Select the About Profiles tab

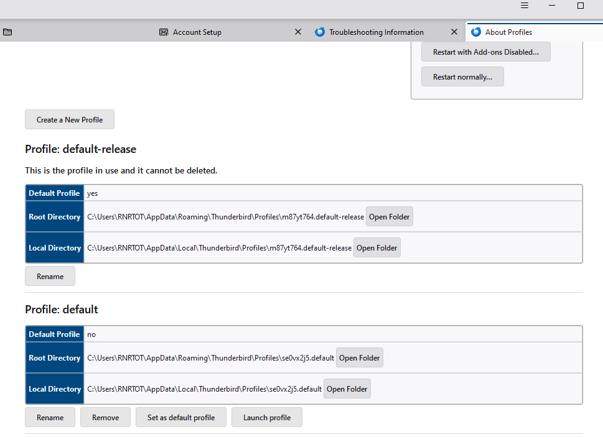[535, 32]
